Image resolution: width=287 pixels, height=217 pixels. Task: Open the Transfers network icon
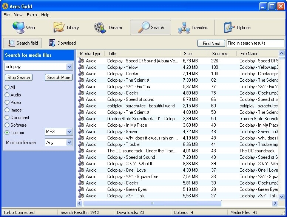[x=184, y=28]
